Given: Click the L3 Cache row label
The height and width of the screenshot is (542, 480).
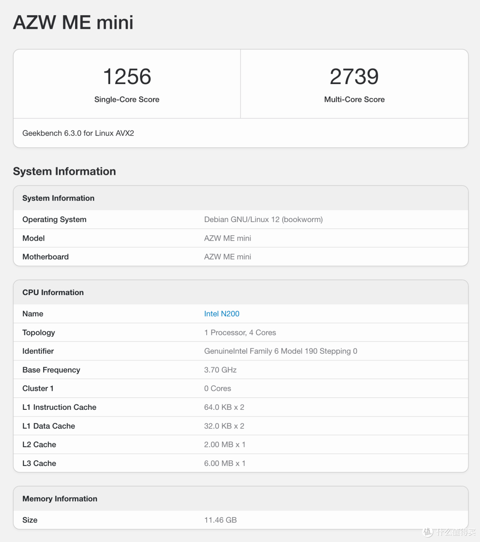Looking at the screenshot, I should point(39,463).
